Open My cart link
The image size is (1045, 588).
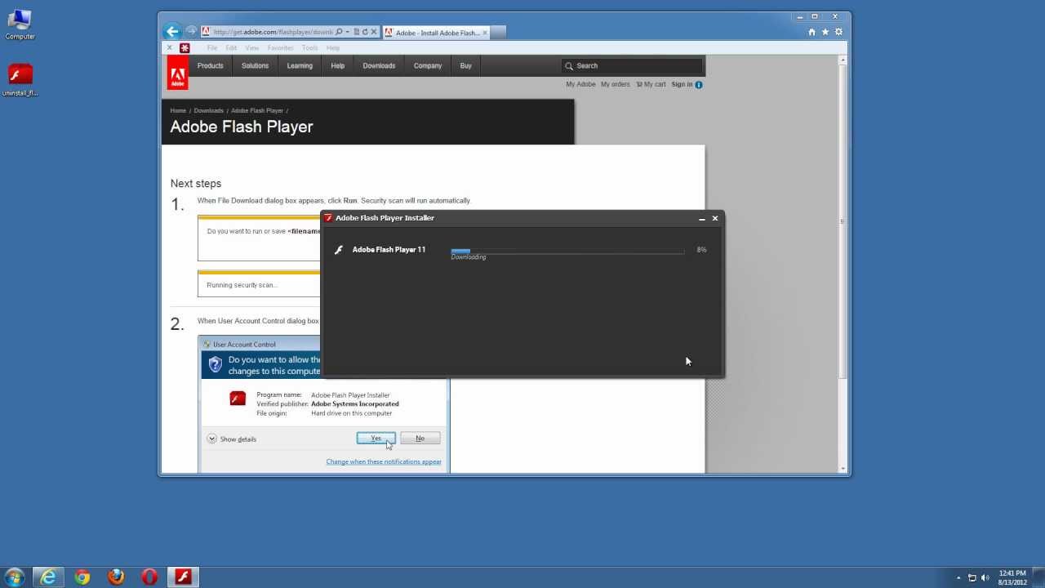(651, 84)
